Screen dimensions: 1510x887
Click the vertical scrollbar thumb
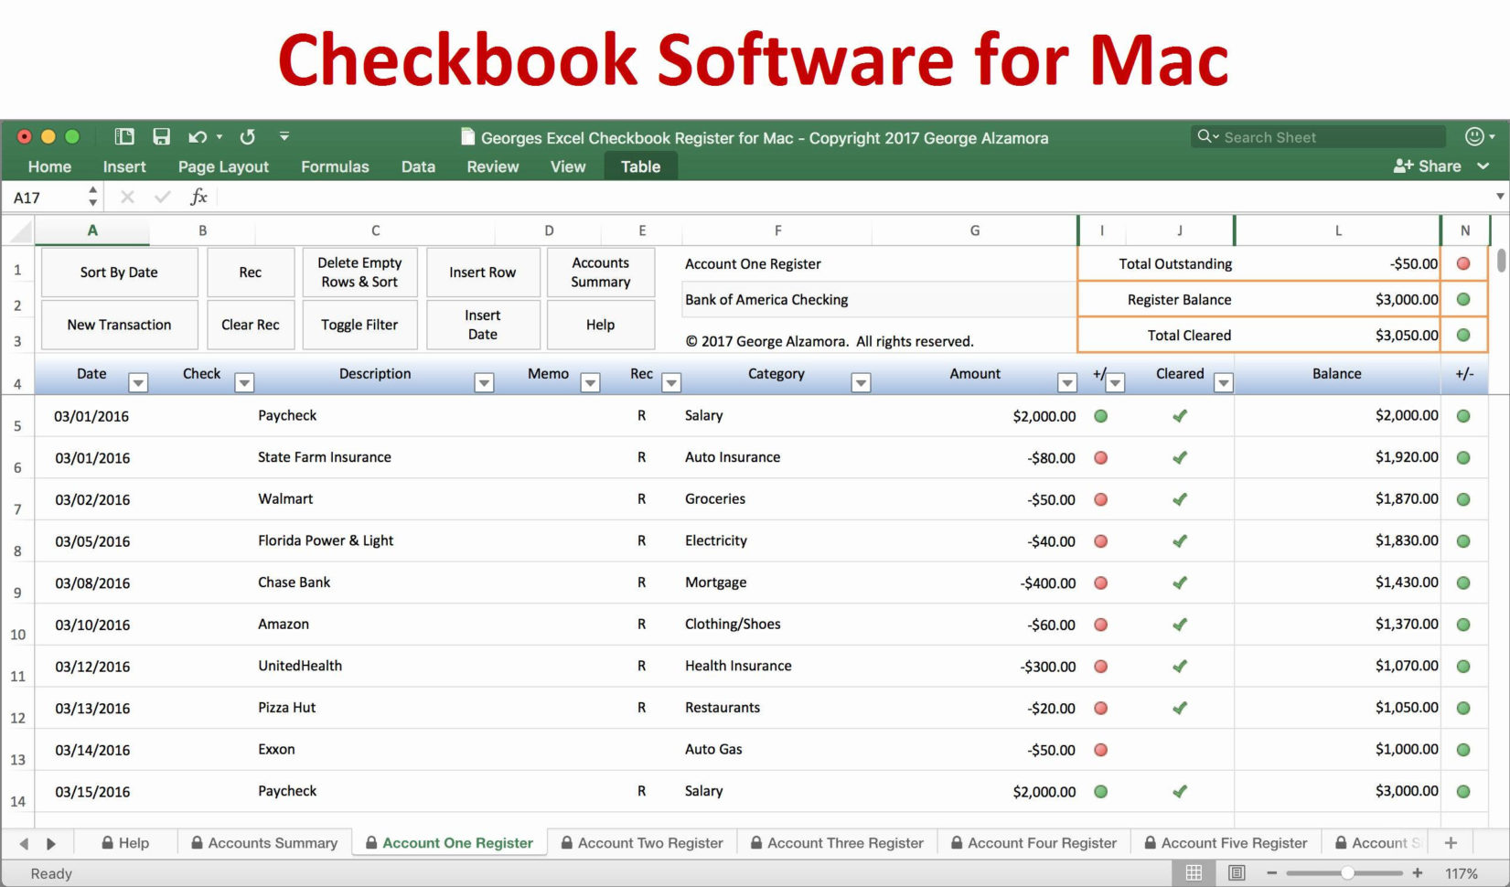1501,261
